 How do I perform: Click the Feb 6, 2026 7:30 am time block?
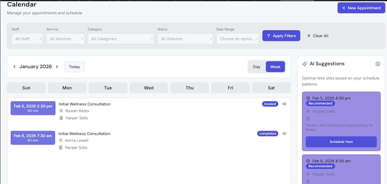[x=33, y=138]
